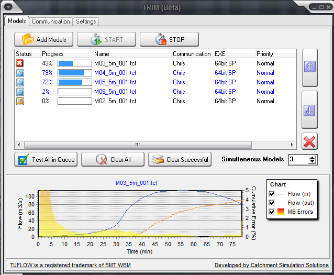The height and width of the screenshot is (275, 334).
Task: Toggle the Flow (out) chart checkbox
Action: [x=272, y=203]
